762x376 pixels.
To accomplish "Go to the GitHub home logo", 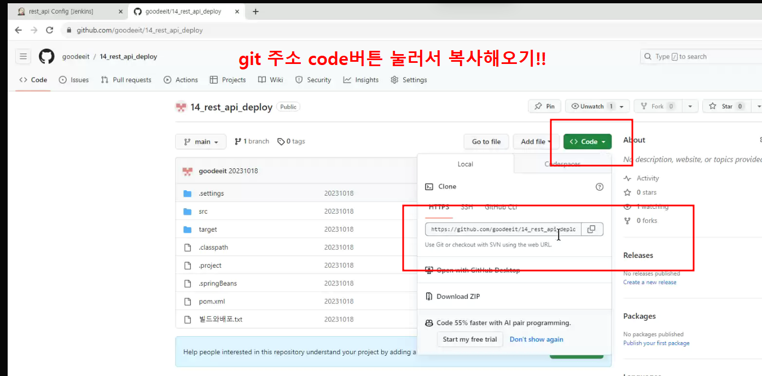I will tap(46, 56).
